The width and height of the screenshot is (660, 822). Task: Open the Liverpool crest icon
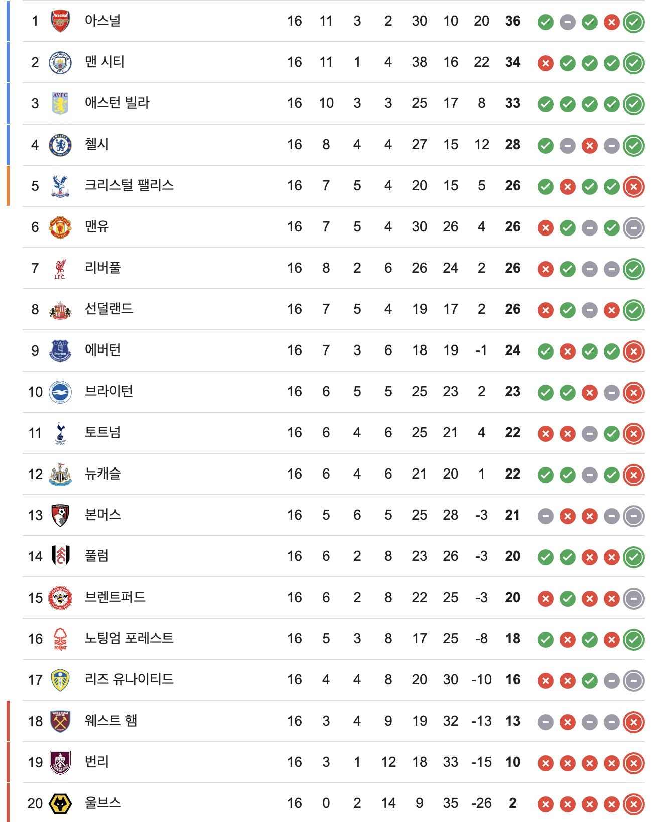pyautogui.click(x=60, y=269)
